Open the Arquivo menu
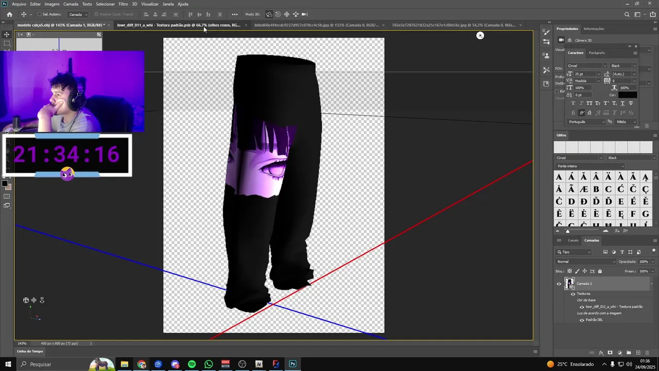The height and width of the screenshot is (371, 659). [19, 4]
